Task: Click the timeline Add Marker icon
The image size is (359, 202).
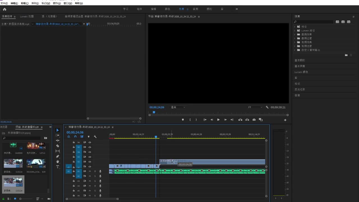Action: tap(89, 137)
